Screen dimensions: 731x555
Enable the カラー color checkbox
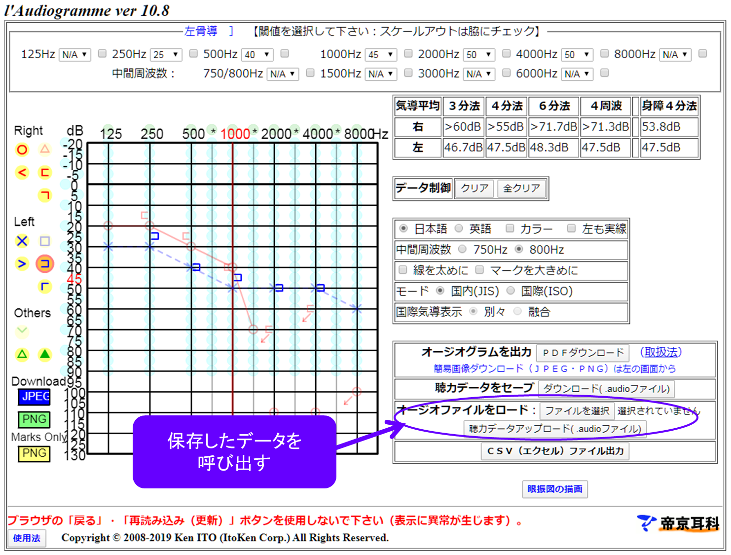tap(510, 228)
